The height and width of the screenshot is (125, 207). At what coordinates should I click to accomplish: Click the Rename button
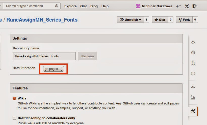point(88,56)
